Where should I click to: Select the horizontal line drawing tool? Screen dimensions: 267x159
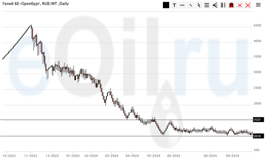182,5
